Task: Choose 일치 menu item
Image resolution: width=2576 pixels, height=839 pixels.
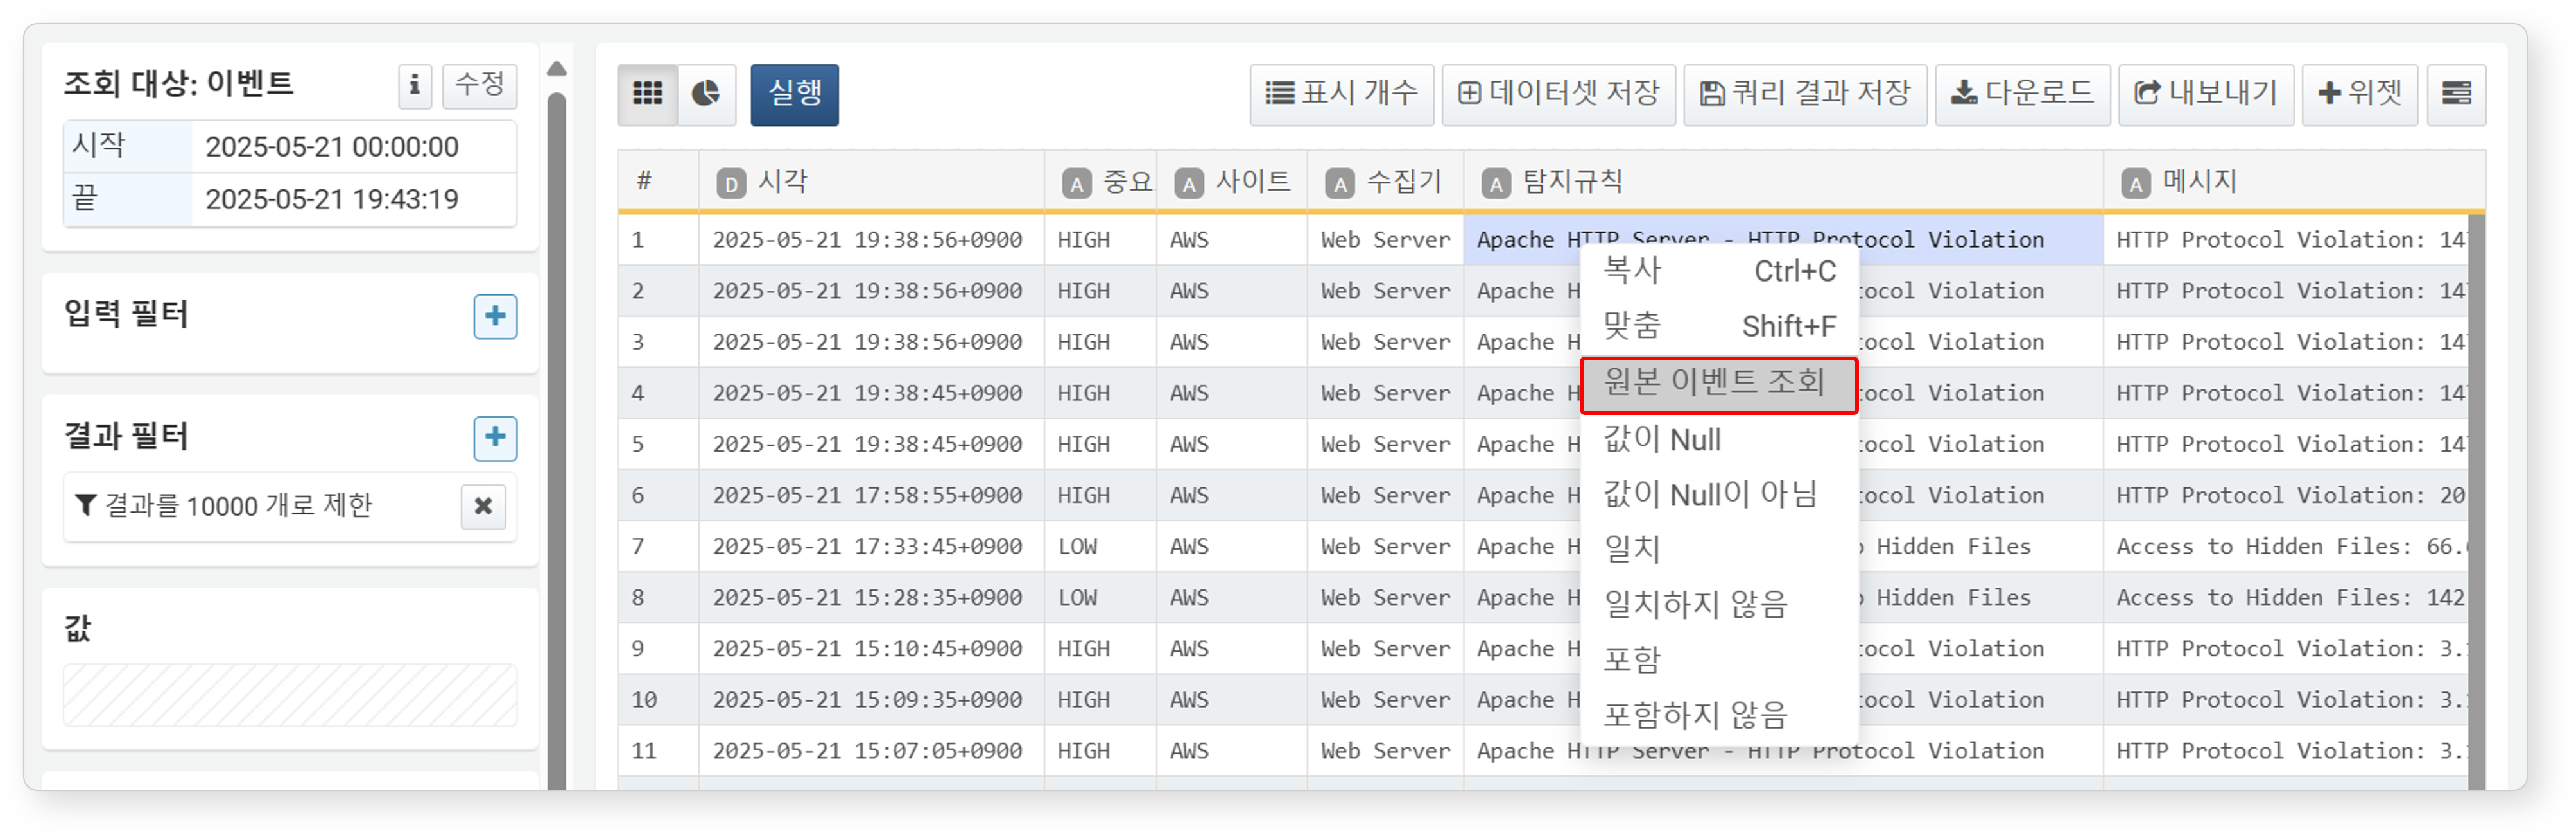Action: (1719, 548)
